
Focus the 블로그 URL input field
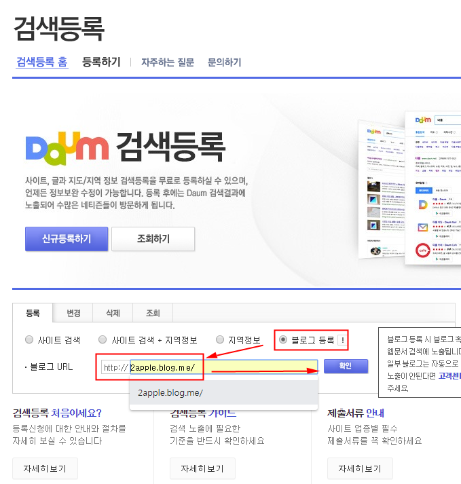coord(224,367)
